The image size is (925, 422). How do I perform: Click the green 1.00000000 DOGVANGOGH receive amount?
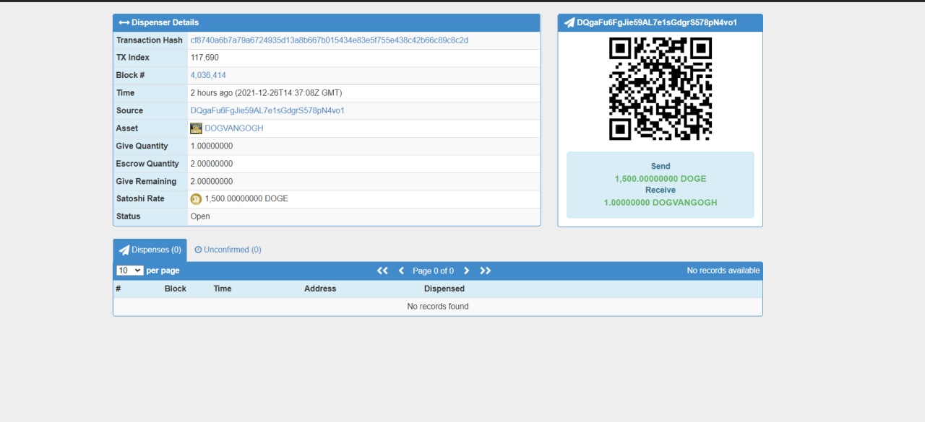click(661, 203)
